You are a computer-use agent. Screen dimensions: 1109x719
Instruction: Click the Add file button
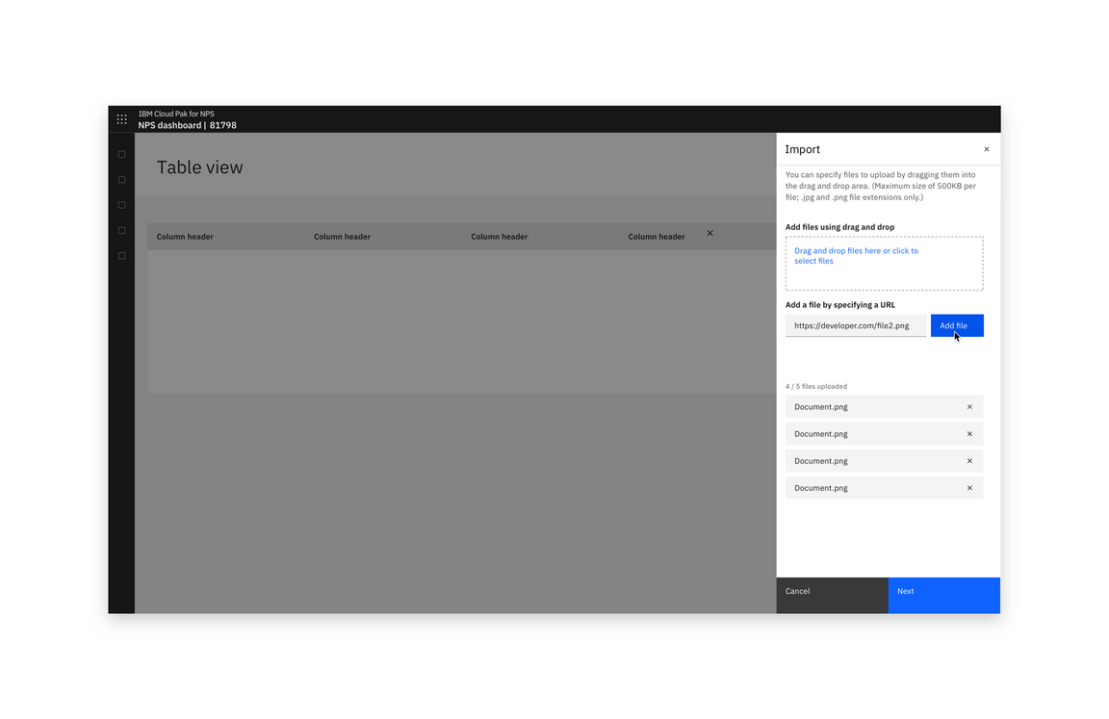point(956,325)
